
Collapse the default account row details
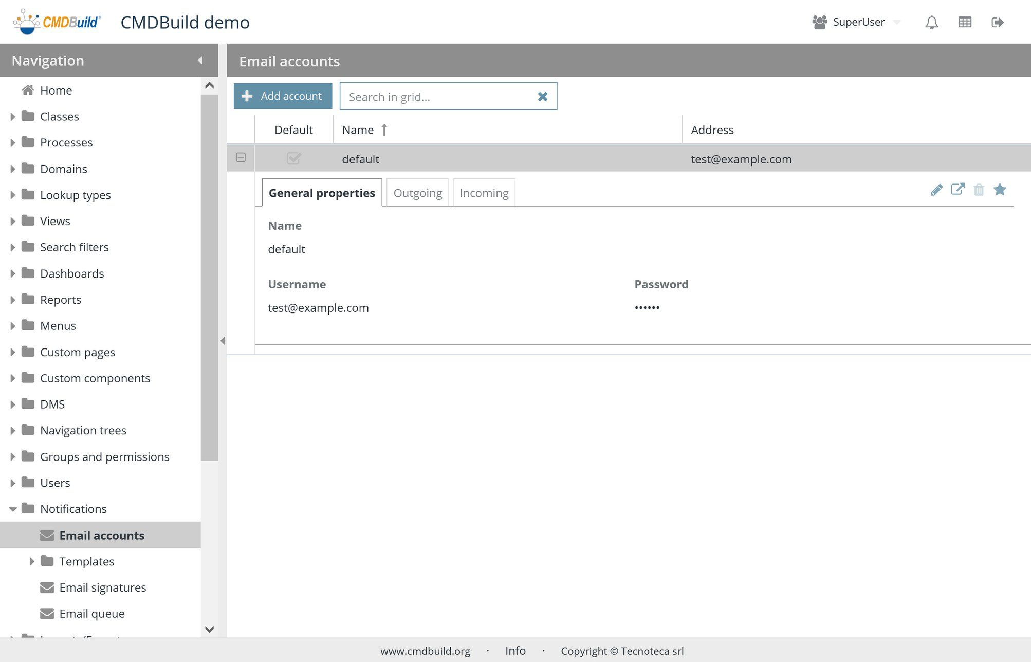(x=241, y=157)
